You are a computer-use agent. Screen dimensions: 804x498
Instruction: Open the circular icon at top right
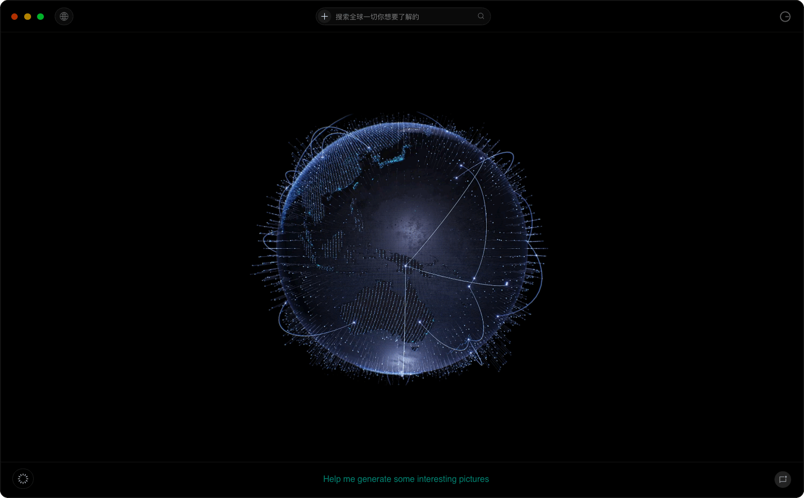point(785,17)
